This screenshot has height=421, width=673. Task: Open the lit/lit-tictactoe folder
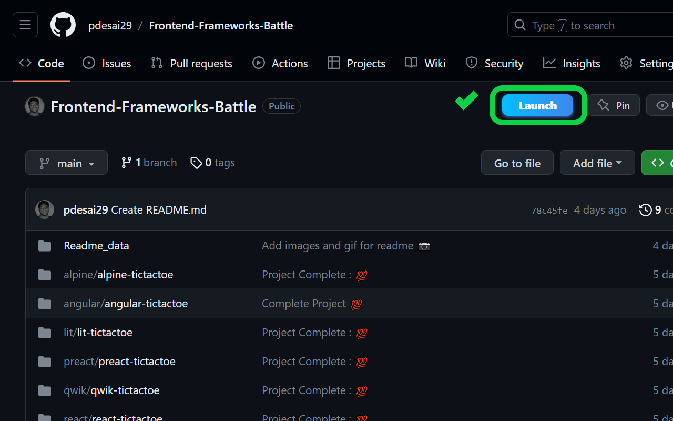[98, 332]
